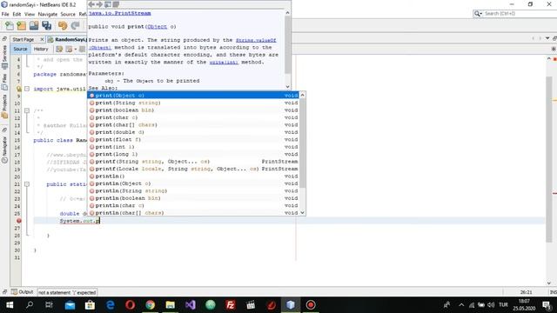Click the Save All toolbar icon
This screenshot has height=313, width=557.
pyautogui.click(x=46, y=25)
